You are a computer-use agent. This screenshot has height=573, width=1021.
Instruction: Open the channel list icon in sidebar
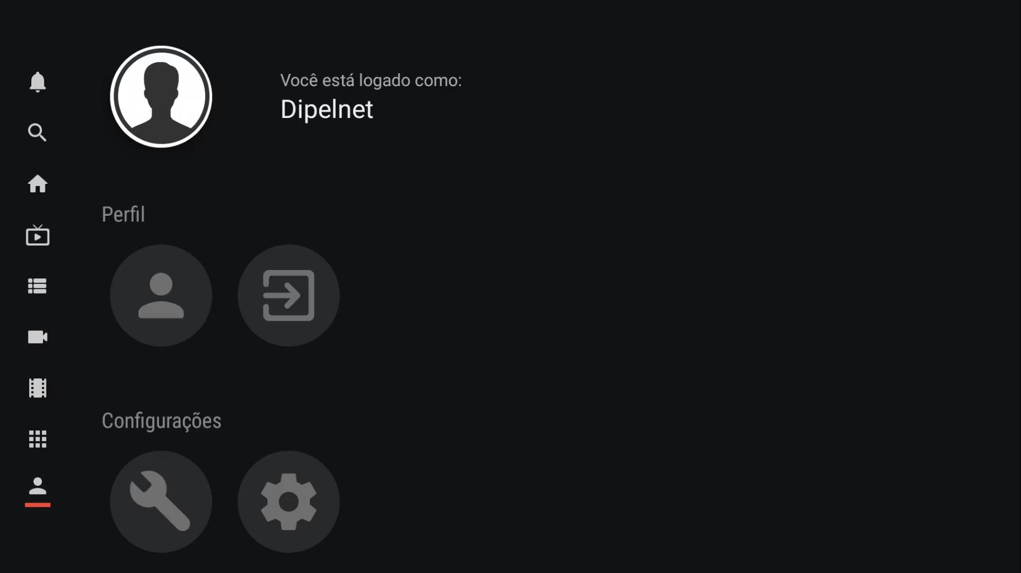(x=37, y=286)
